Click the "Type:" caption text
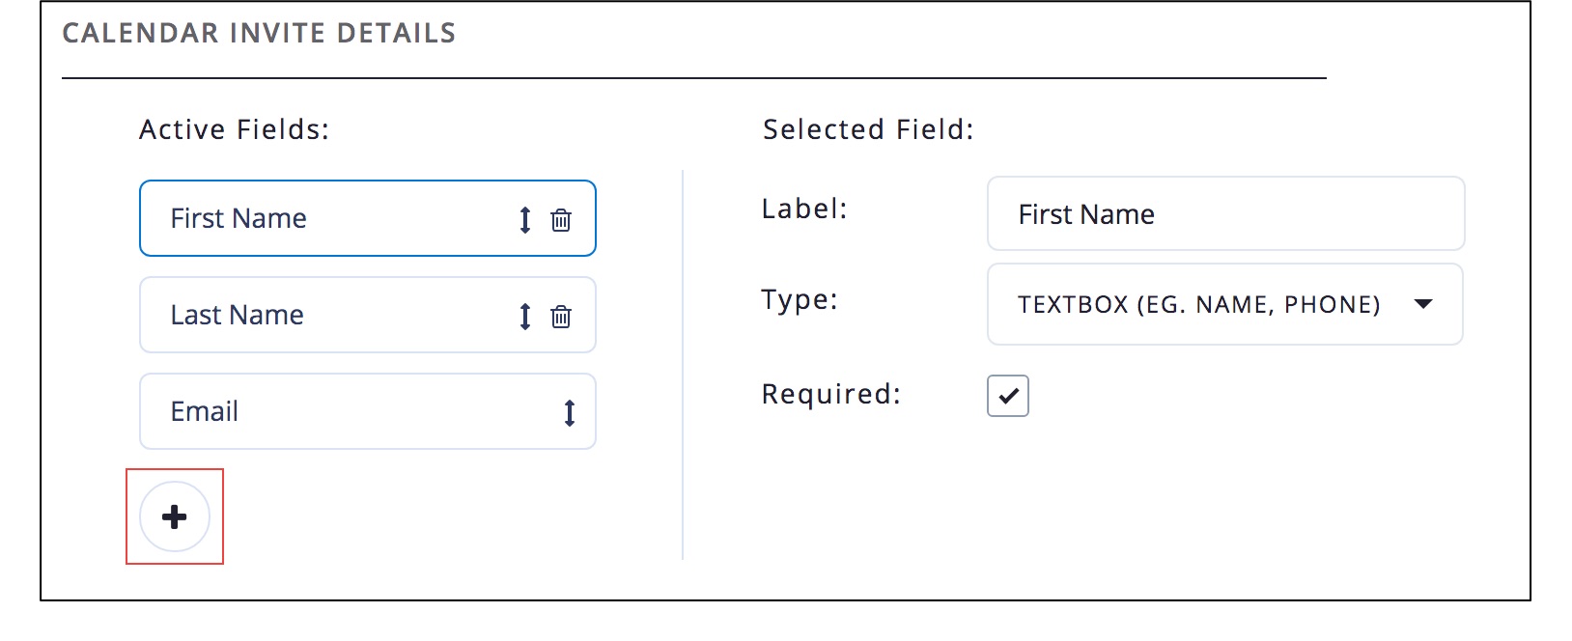 [800, 299]
